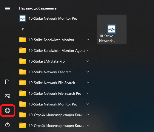The height and width of the screenshot is (132, 154).
Task: Open the hamburger menu at top left
Action: click(7, 9)
